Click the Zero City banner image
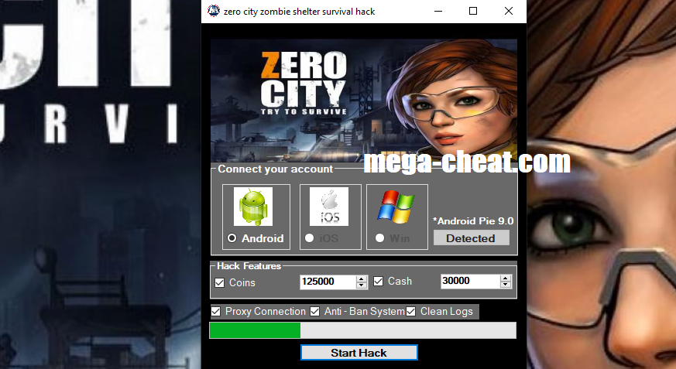Viewport: 676px width, 369px height. 364,101
